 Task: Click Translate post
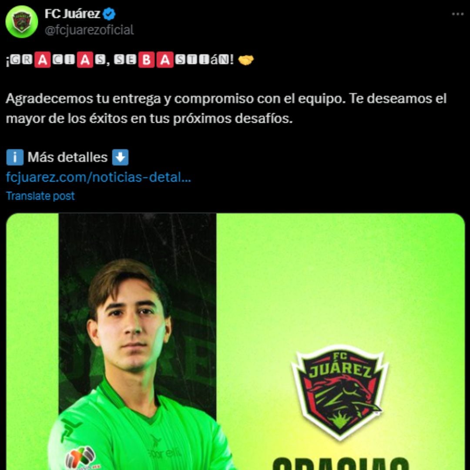click(40, 196)
